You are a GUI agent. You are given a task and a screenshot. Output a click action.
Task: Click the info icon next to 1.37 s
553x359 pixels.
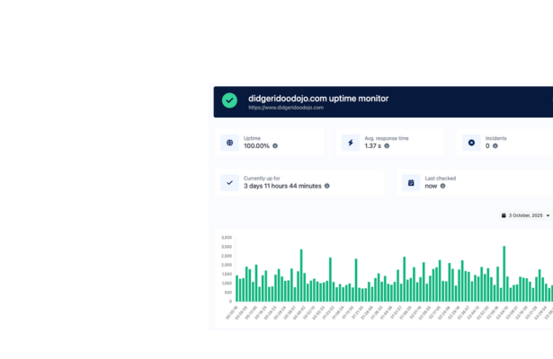[x=387, y=146]
